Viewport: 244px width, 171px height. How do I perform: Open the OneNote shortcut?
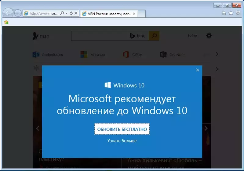(172, 55)
